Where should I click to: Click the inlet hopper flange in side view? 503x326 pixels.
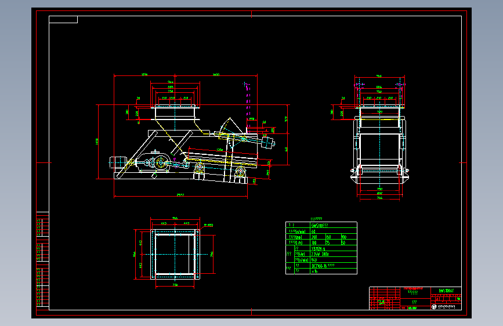[175, 107]
